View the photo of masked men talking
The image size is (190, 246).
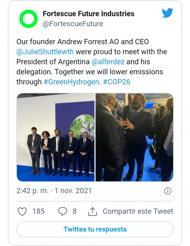coord(134,137)
